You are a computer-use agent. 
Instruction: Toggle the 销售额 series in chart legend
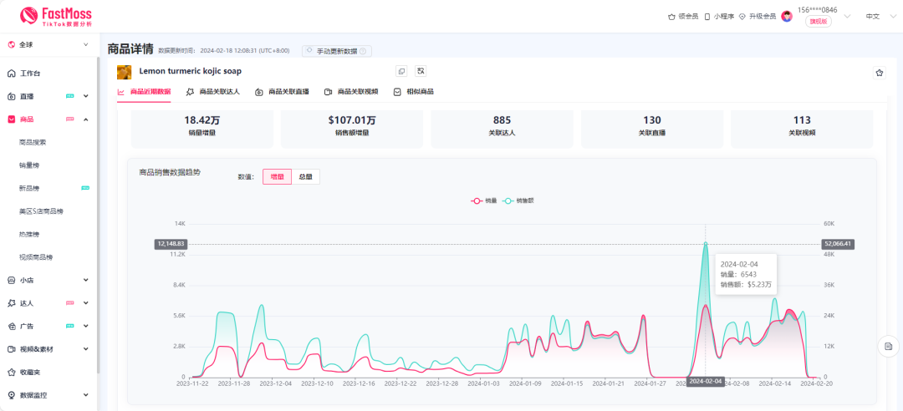coord(518,200)
